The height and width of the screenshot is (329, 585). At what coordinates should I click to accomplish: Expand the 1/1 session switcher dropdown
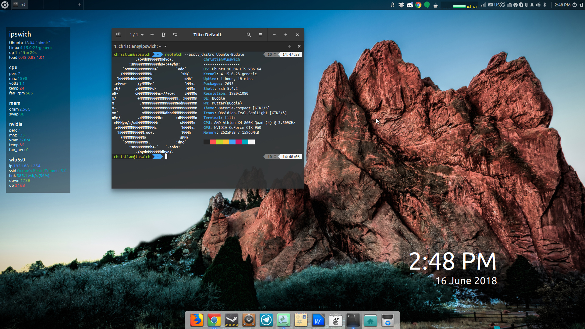coord(136,35)
